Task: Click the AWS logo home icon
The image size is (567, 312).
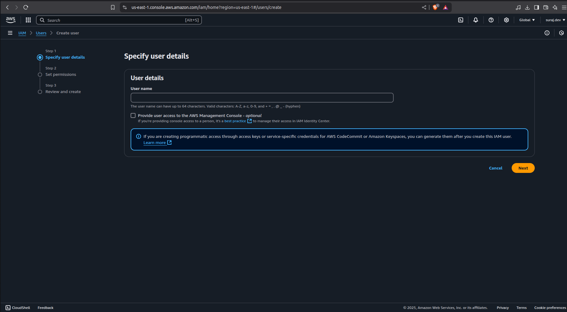Action: click(10, 20)
